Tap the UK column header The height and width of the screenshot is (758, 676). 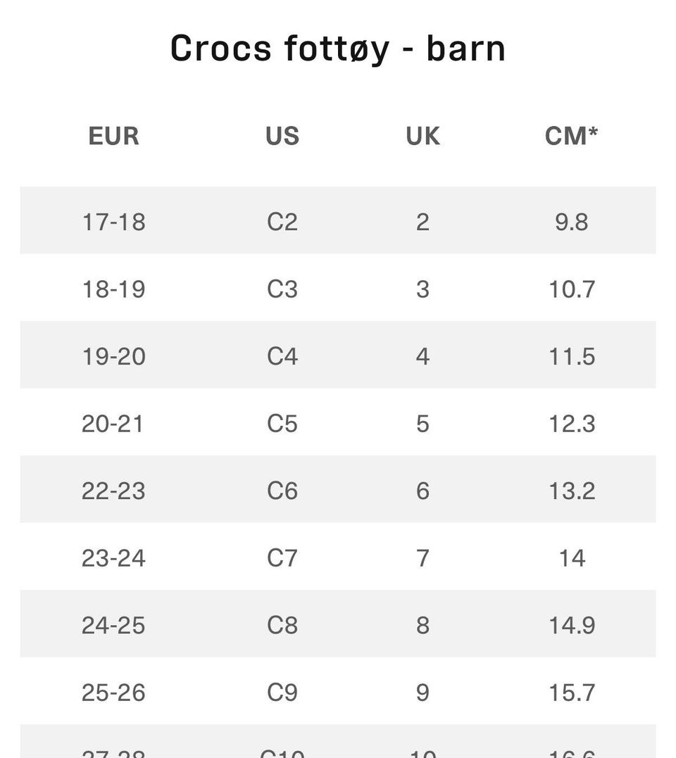point(423,136)
